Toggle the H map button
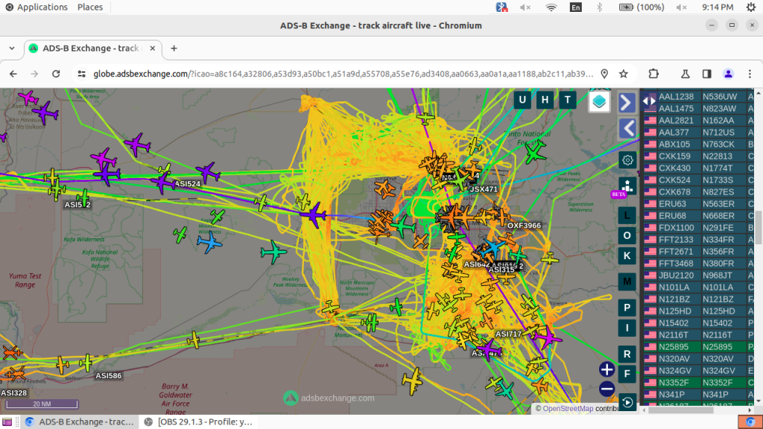Viewport: 763px width, 429px height. (x=545, y=101)
